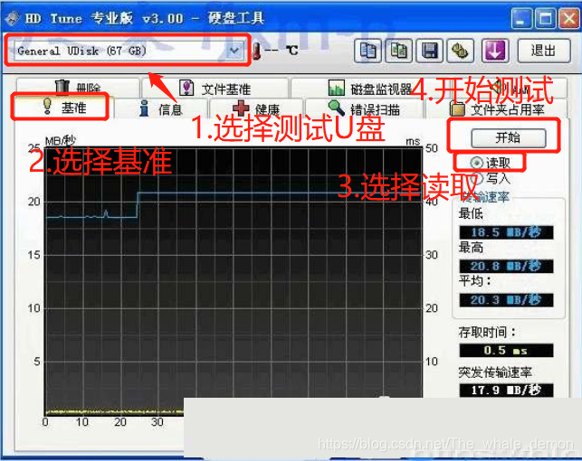Click the blue info icon on 信息 tab

coord(145,108)
